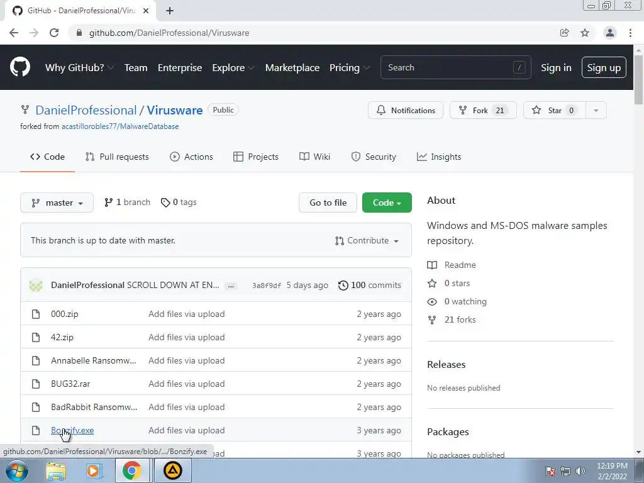Click the browser address bar URL
644x483 pixels.
(169, 33)
